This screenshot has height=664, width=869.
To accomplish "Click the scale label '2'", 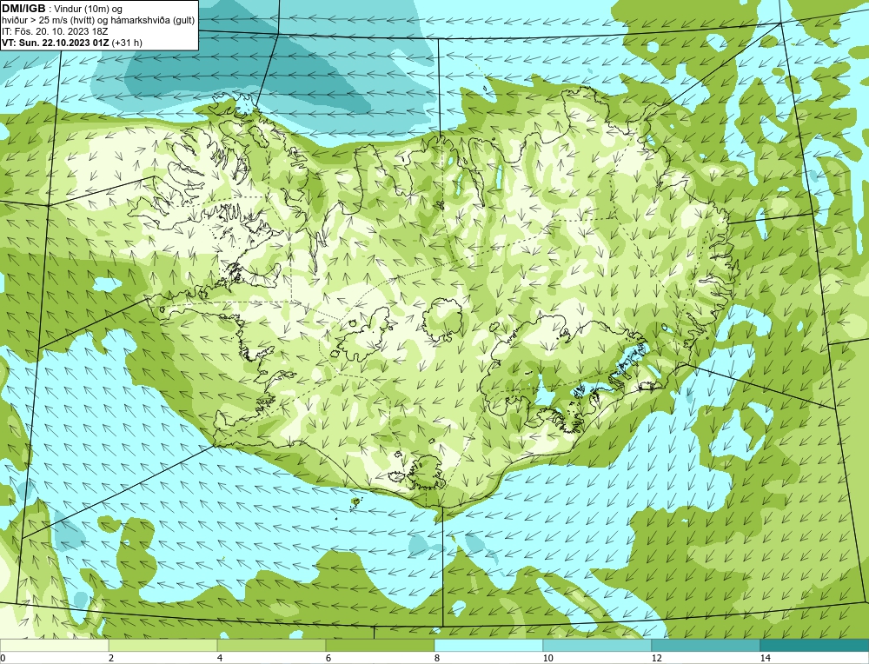I will pos(111,658).
